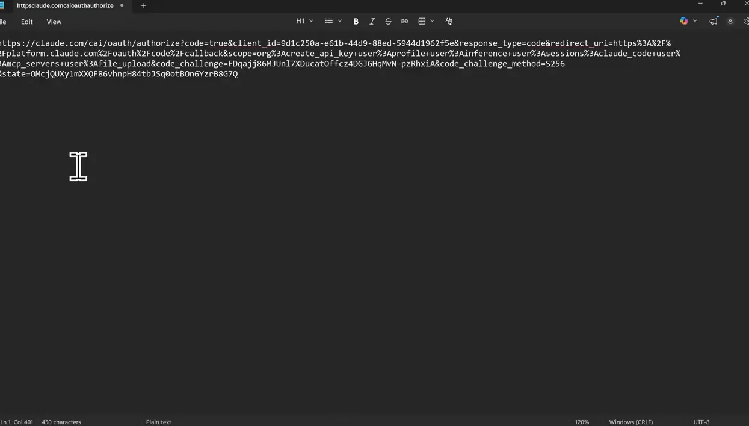This screenshot has width=749, height=426.
Task: Click the text 'code_challenge_method=S256'
Action: pos(502,64)
